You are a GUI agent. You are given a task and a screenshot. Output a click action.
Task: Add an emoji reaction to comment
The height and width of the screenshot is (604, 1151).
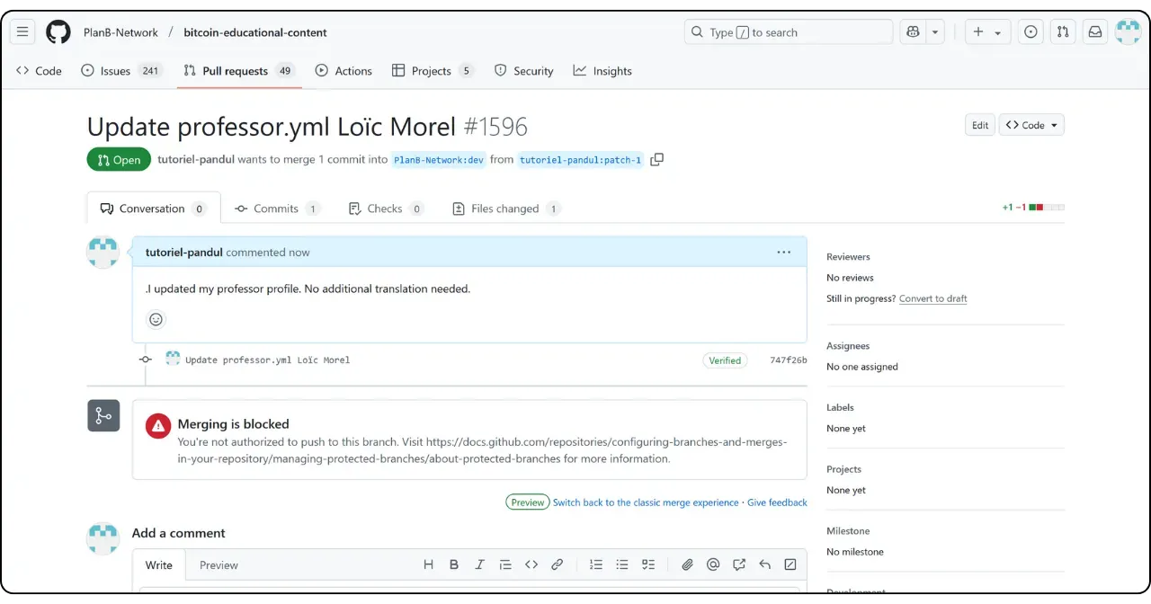click(156, 319)
